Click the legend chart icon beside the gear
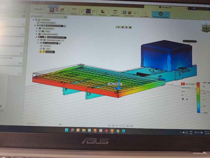The width and height of the screenshot is (210, 158). pyautogui.click(x=187, y=99)
